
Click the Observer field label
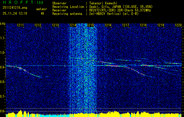(59, 3)
